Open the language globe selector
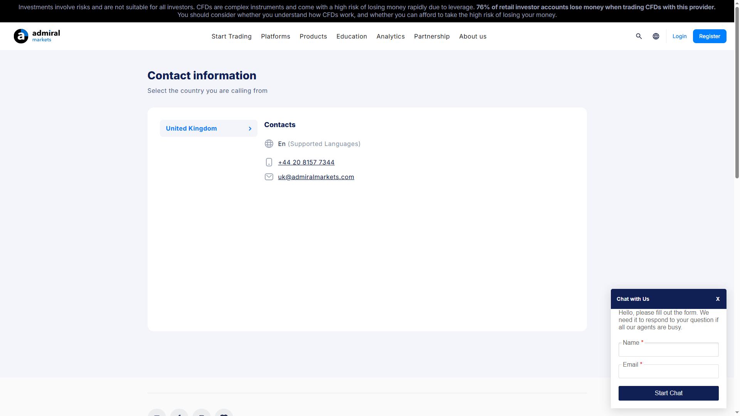 [656, 36]
